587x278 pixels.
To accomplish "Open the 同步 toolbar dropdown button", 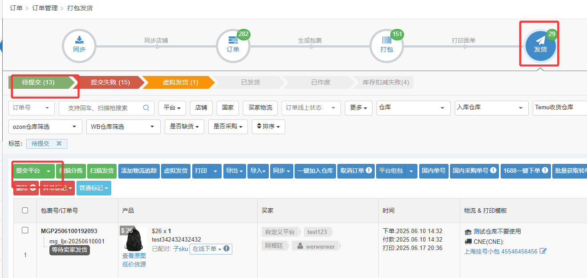I will [281, 171].
